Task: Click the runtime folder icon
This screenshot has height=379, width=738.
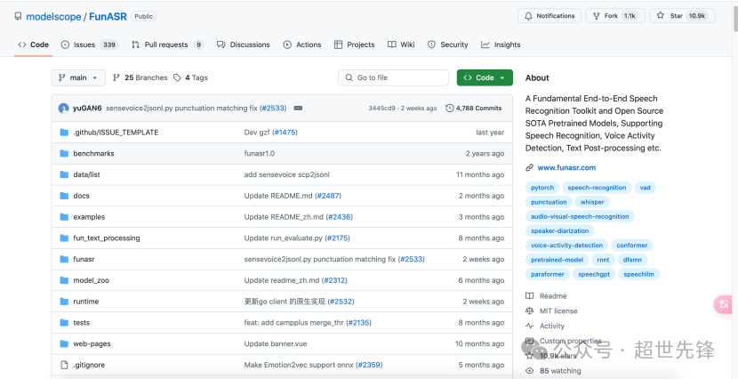Action: pyautogui.click(x=64, y=302)
